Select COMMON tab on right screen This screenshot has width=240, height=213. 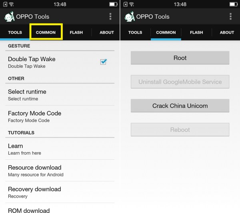[166, 32]
